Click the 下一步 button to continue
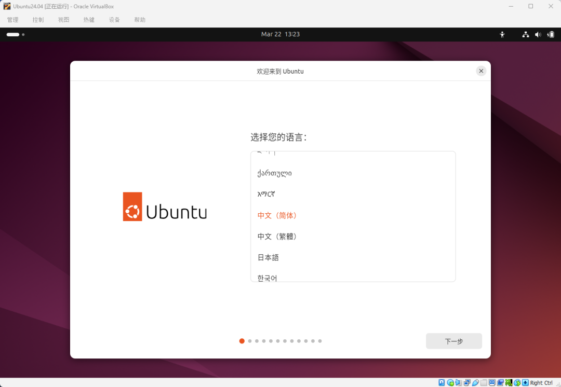 (x=453, y=341)
